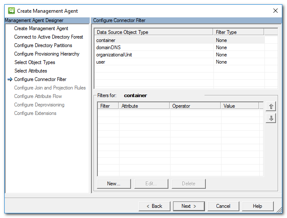Image resolution: width=287 pixels, height=218 pixels.
Task: Select the user object type row
Action: pyautogui.click(x=180, y=62)
